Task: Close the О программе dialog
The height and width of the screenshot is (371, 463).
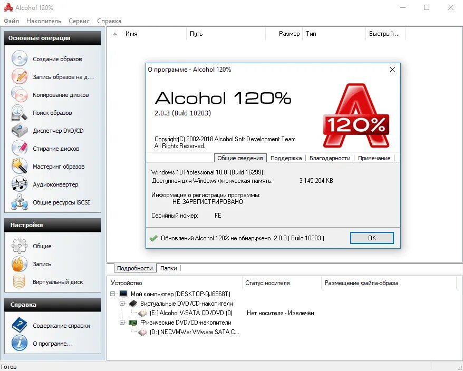Action: coord(392,70)
